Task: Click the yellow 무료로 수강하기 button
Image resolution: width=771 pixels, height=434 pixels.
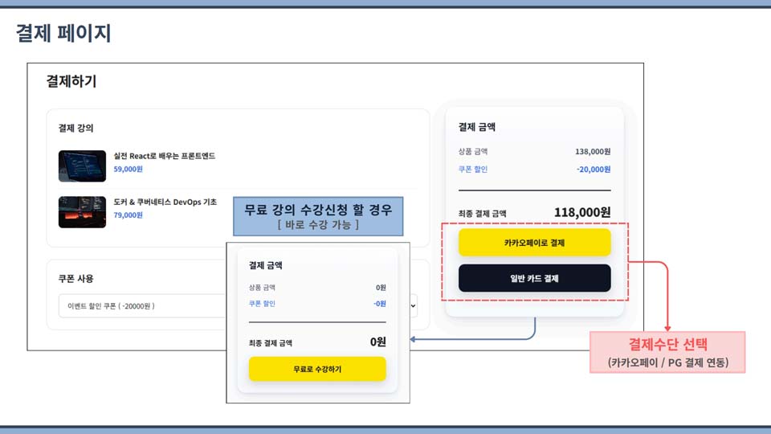Action: (x=317, y=369)
